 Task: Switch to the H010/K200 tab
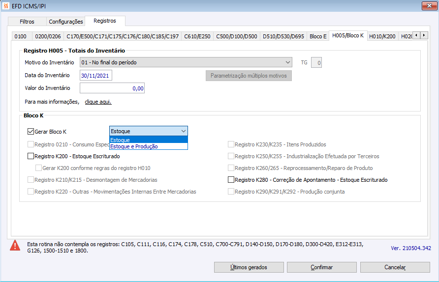point(382,36)
